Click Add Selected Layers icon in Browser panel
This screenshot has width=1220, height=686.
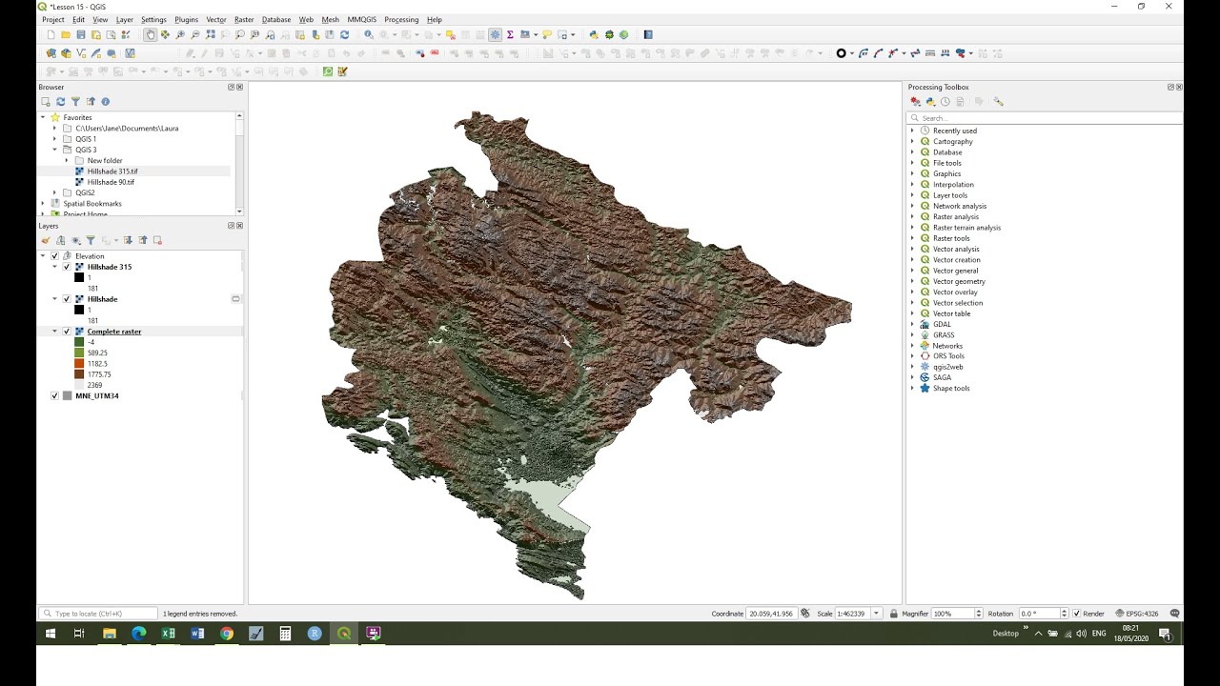point(45,101)
